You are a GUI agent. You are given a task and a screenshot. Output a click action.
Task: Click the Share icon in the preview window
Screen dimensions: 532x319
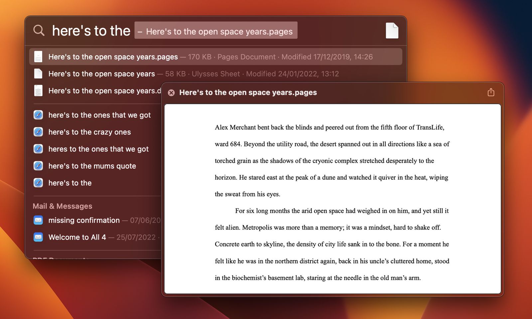click(490, 92)
